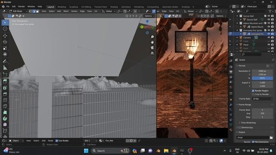
Task: Choose the Measure ruler tool
Action: coord(5,68)
